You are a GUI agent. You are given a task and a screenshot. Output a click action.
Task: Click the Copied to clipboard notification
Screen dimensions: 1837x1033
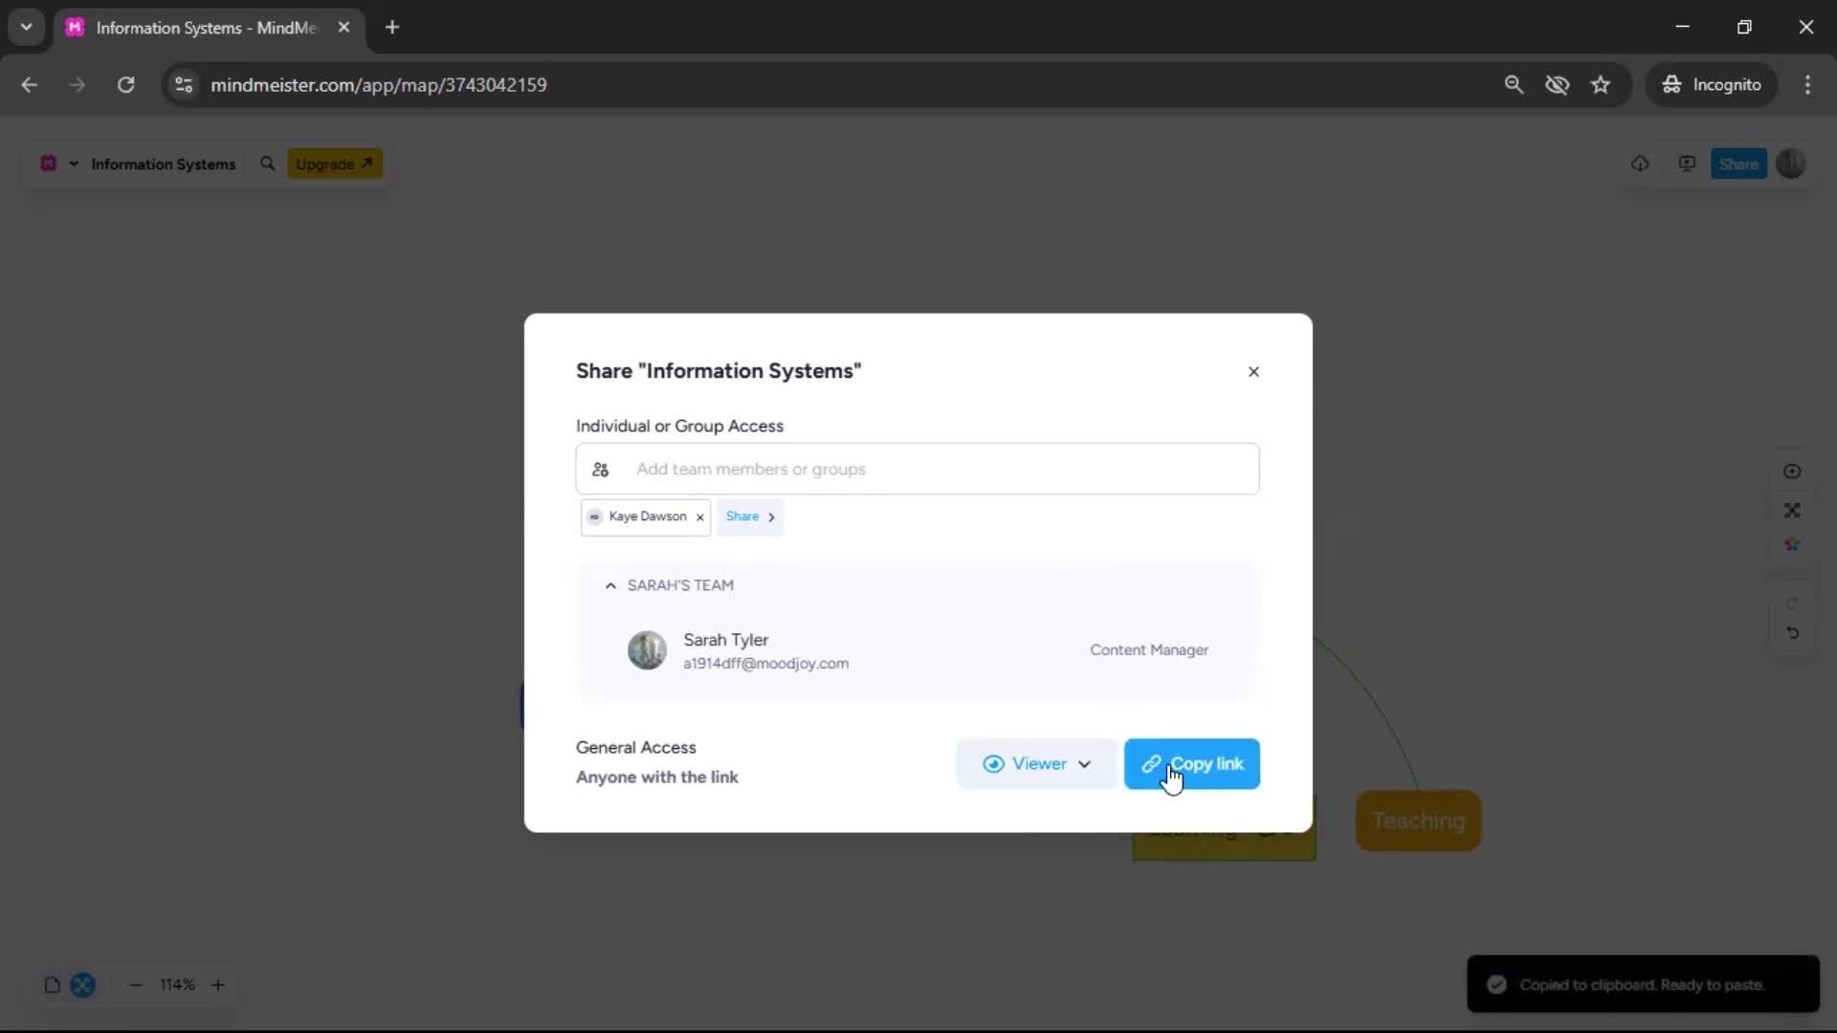(x=1643, y=984)
